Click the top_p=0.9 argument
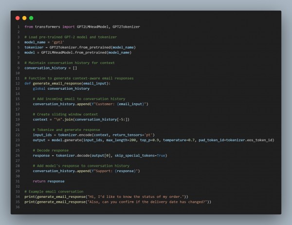The image size is (292, 225). (149, 140)
